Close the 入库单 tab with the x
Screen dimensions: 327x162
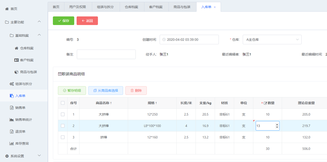[215, 7]
